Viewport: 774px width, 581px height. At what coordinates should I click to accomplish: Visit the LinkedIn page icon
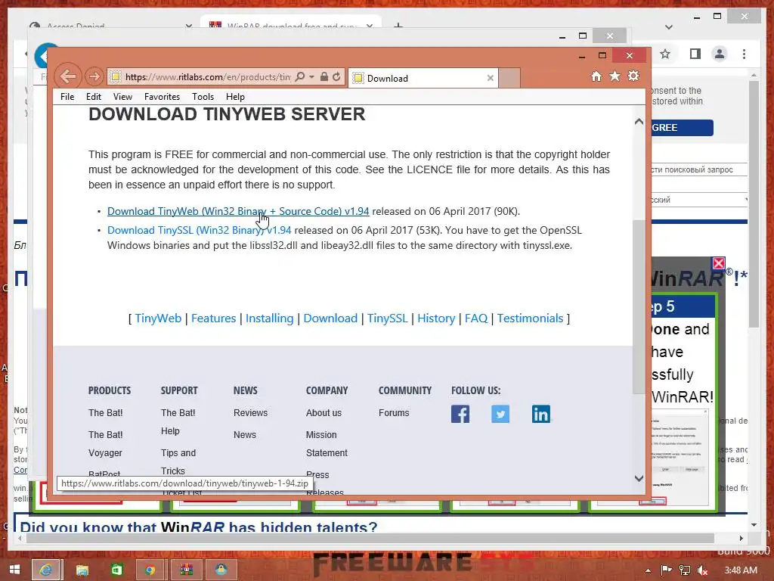pyautogui.click(x=541, y=414)
